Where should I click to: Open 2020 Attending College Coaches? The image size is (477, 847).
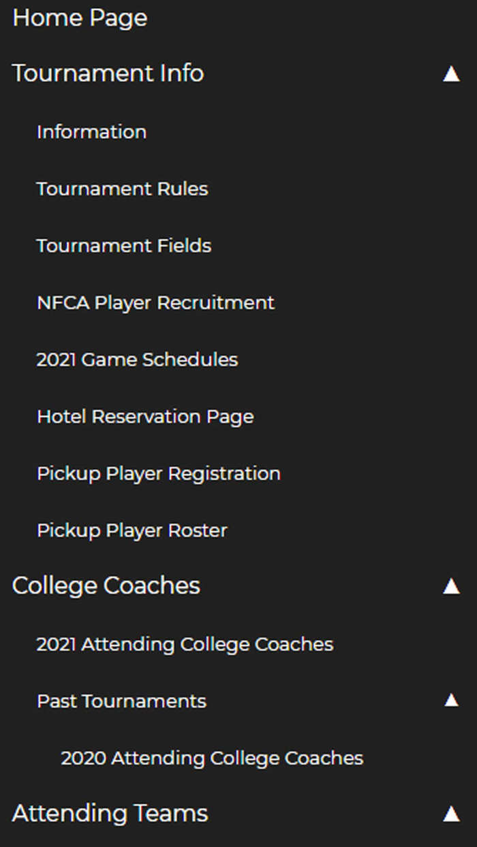click(x=212, y=758)
